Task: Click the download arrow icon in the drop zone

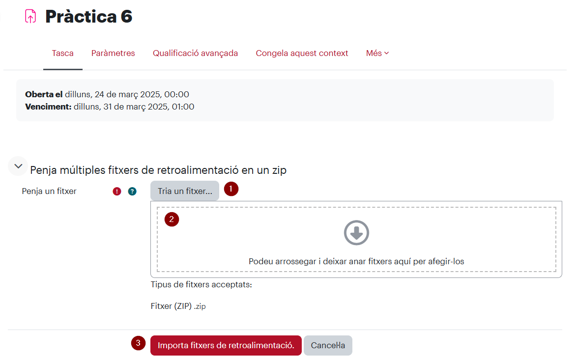Action: tap(356, 233)
